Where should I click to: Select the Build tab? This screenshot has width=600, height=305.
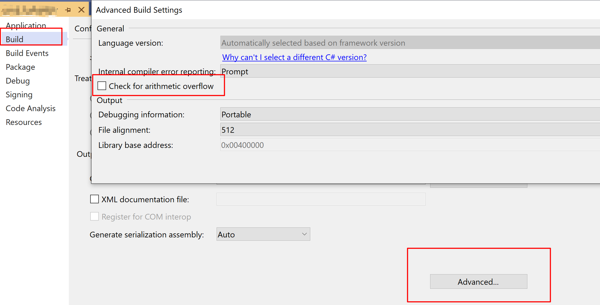(15, 39)
